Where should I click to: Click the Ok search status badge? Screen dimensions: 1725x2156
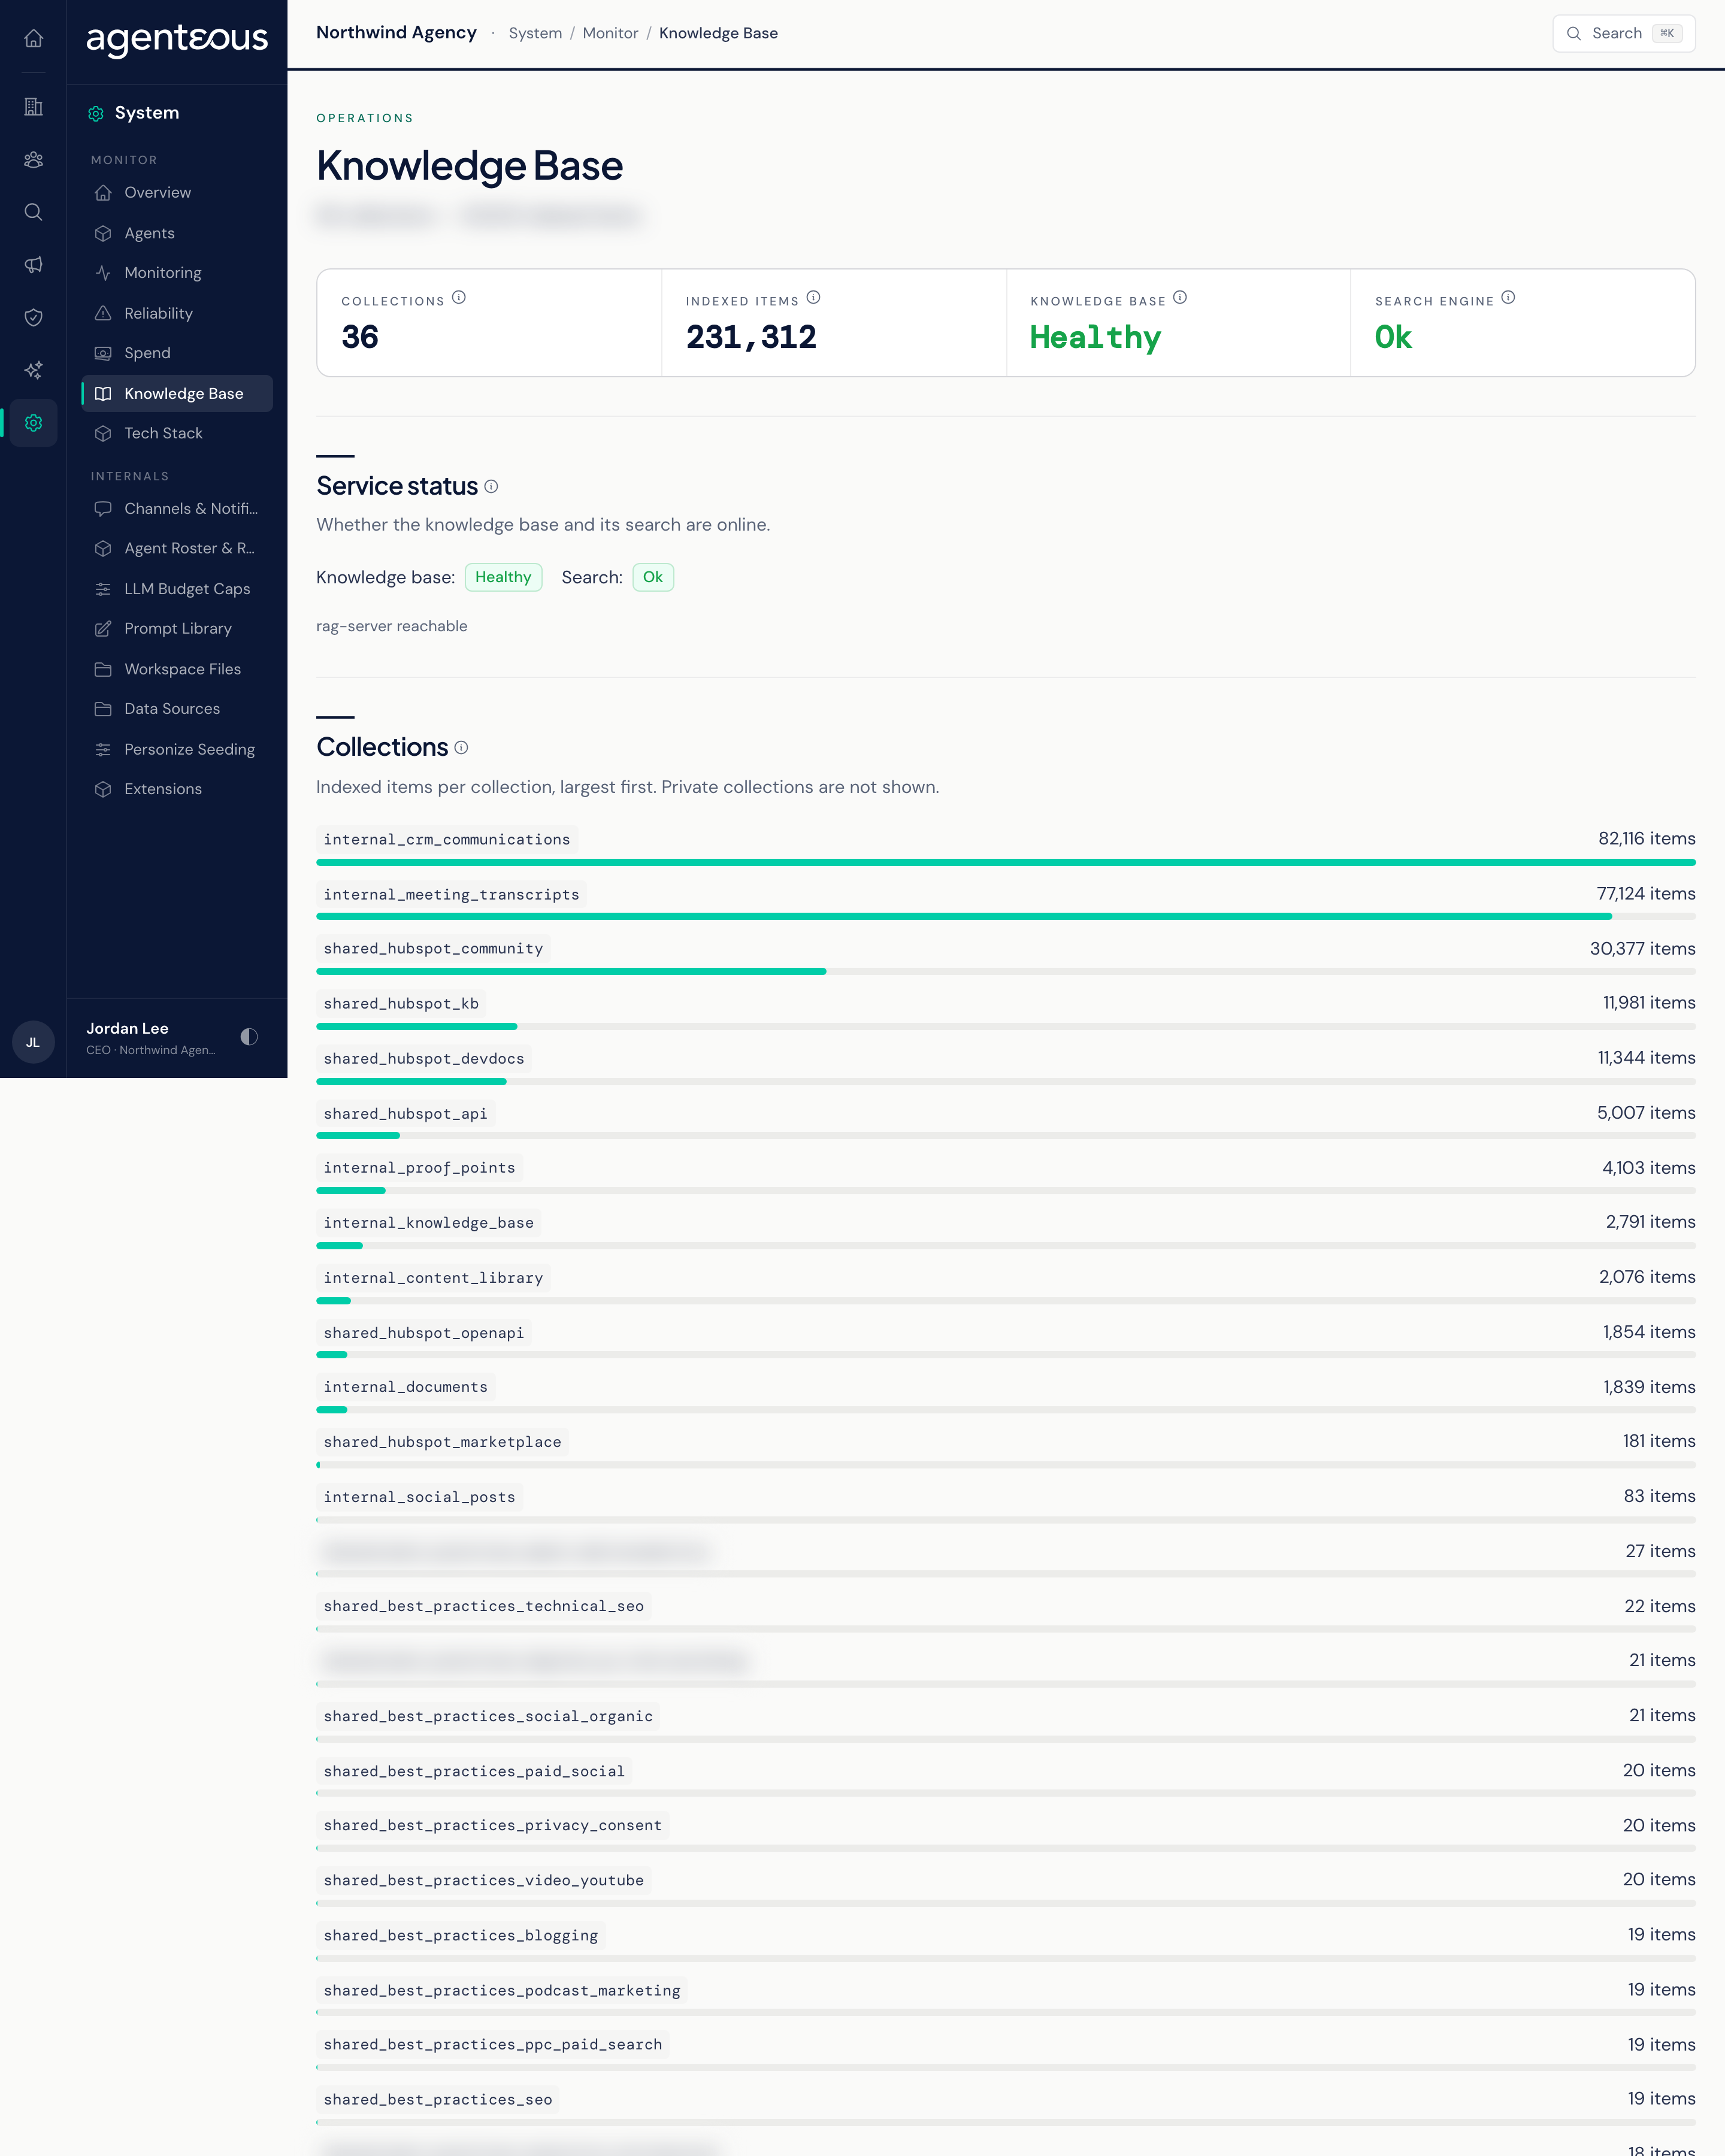coord(653,578)
